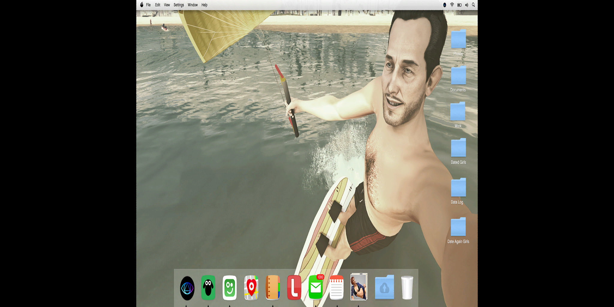This screenshot has height=307, width=614.
Task: Open Spotlight search magnifier
Action: click(473, 5)
